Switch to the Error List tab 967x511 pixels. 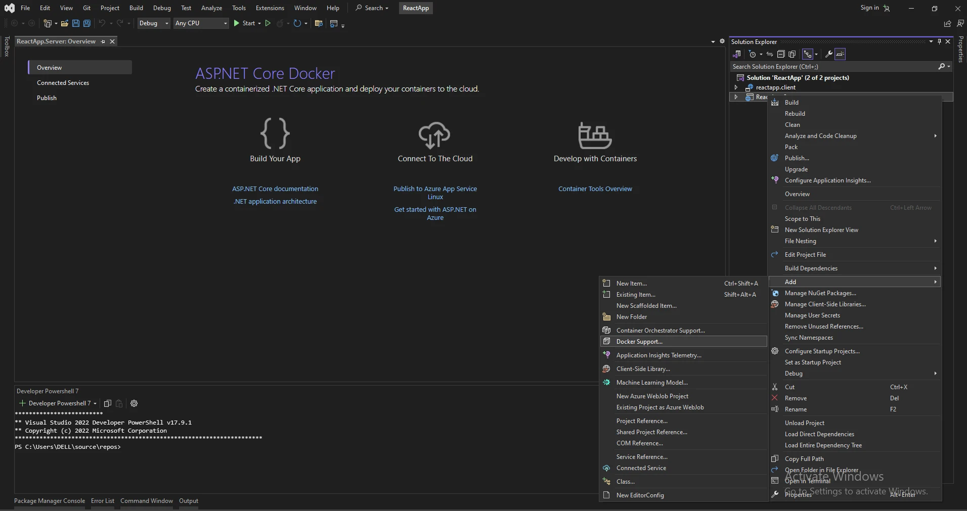pyautogui.click(x=103, y=501)
